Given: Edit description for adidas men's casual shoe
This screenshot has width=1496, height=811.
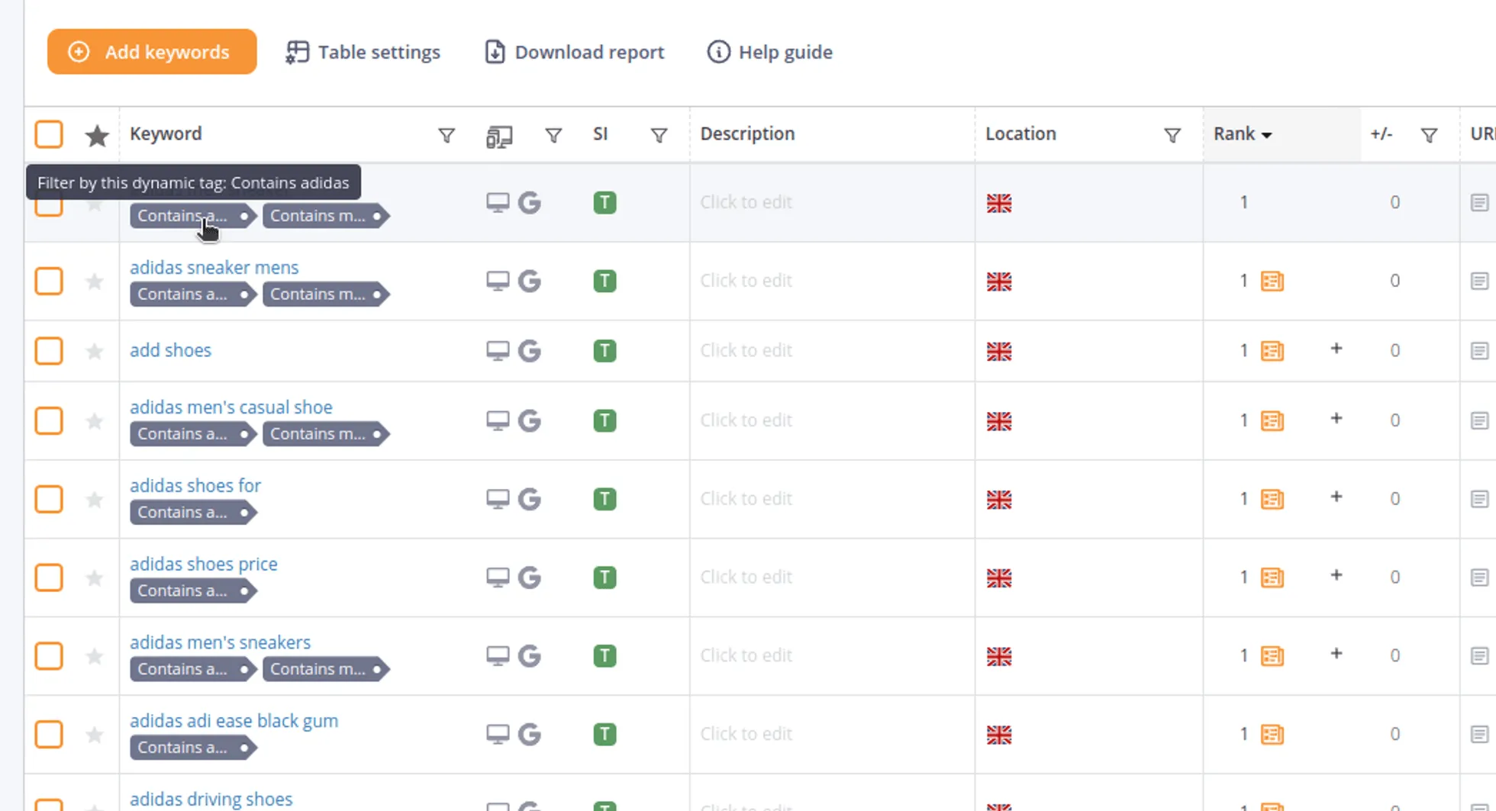Looking at the screenshot, I should pos(746,420).
